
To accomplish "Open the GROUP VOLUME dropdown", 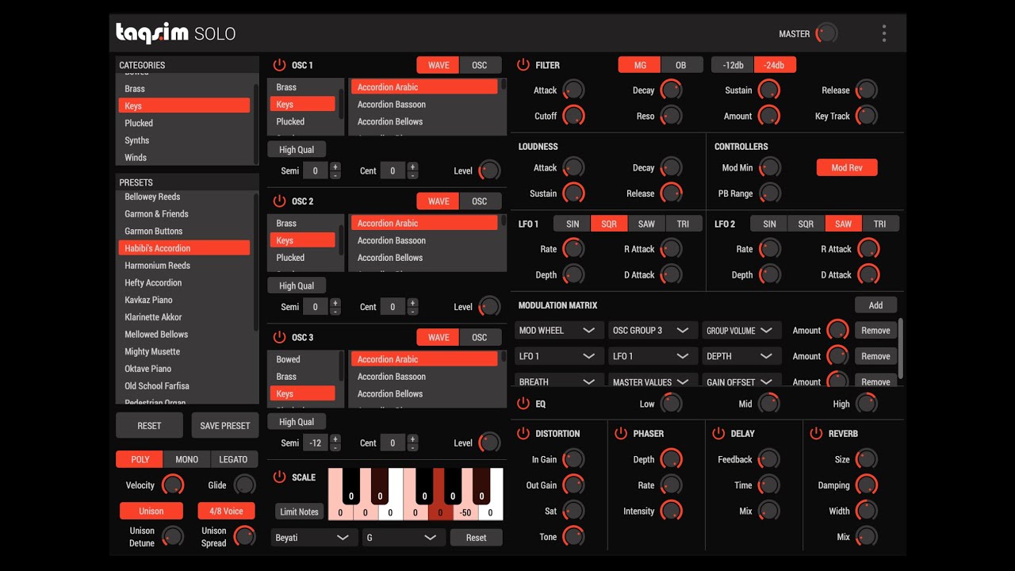I will tap(741, 331).
